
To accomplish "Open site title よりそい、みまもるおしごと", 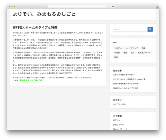I will coord(44,14).
